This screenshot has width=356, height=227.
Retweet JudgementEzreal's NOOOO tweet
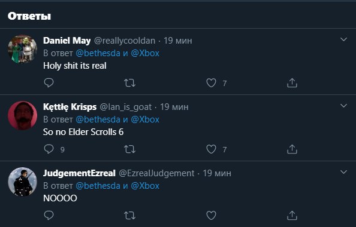pos(129,216)
